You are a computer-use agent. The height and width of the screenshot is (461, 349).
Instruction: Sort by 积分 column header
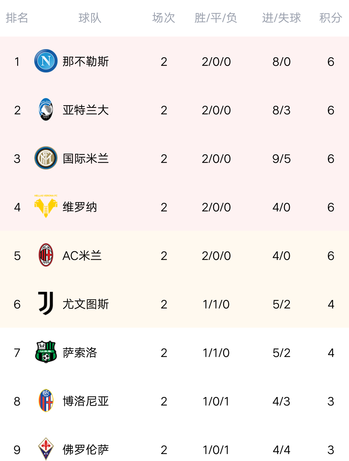pos(331,18)
